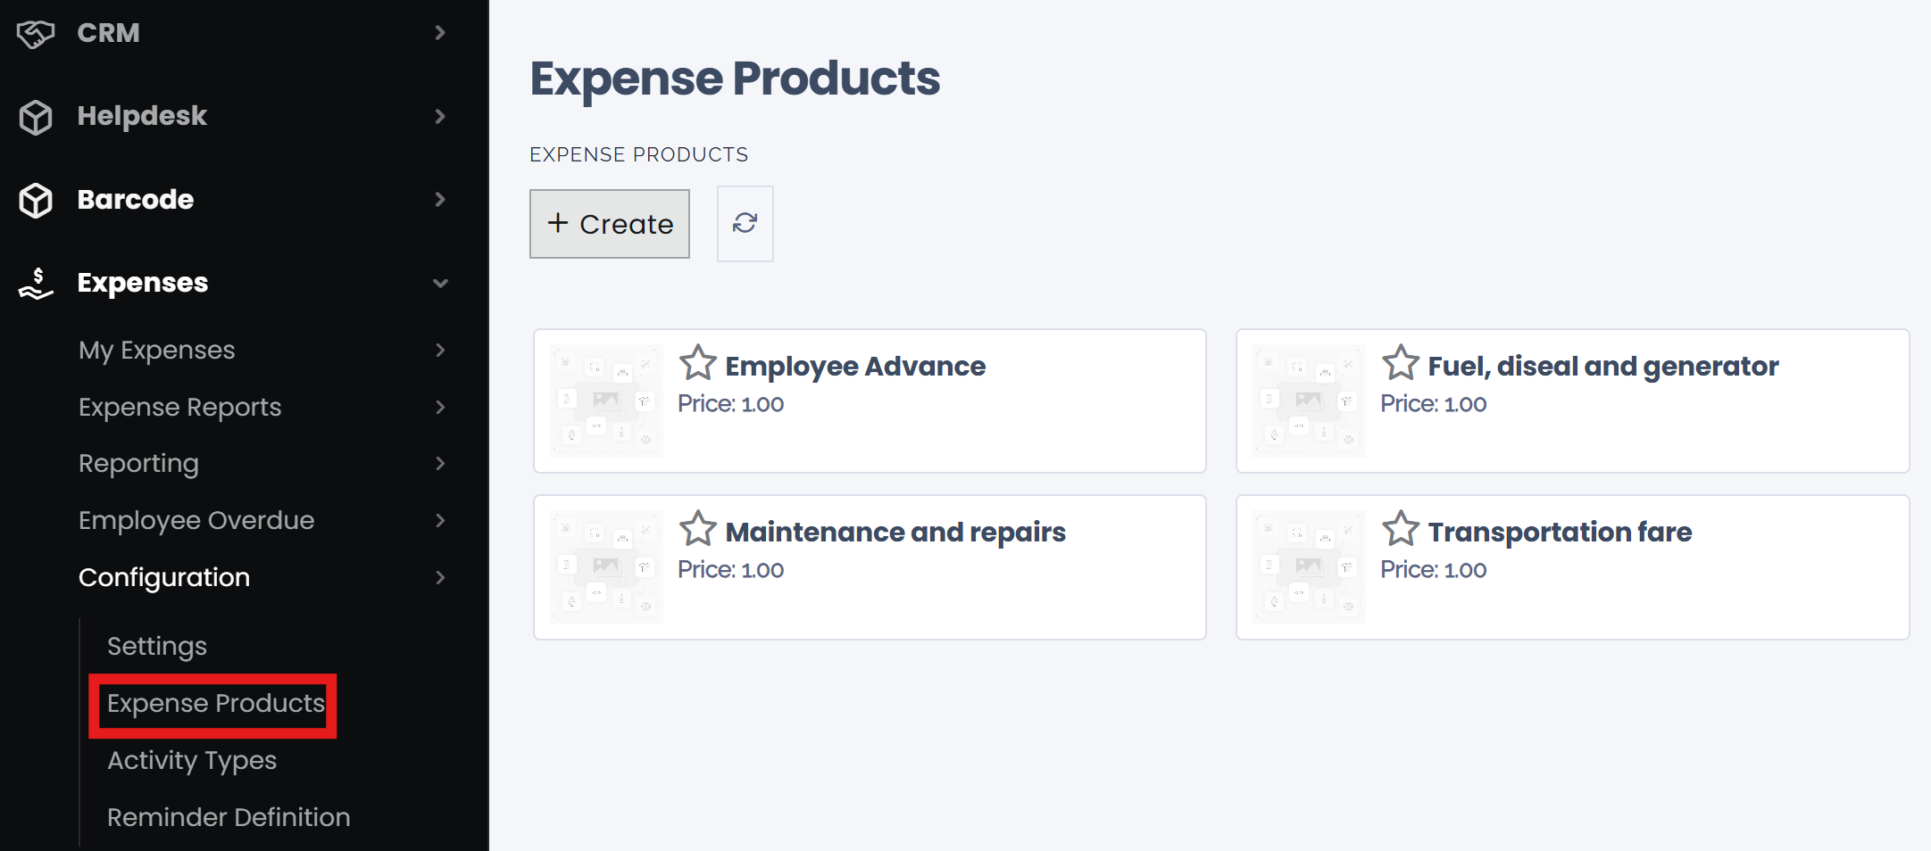Expand the Configuration submenu arrow
This screenshot has width=1931, height=851.
click(x=440, y=577)
